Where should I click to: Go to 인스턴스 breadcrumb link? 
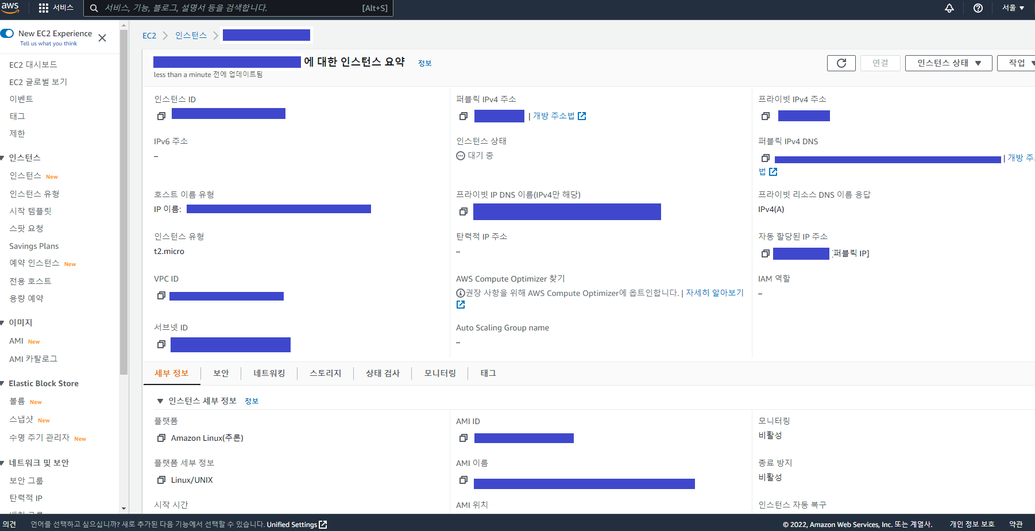click(191, 36)
